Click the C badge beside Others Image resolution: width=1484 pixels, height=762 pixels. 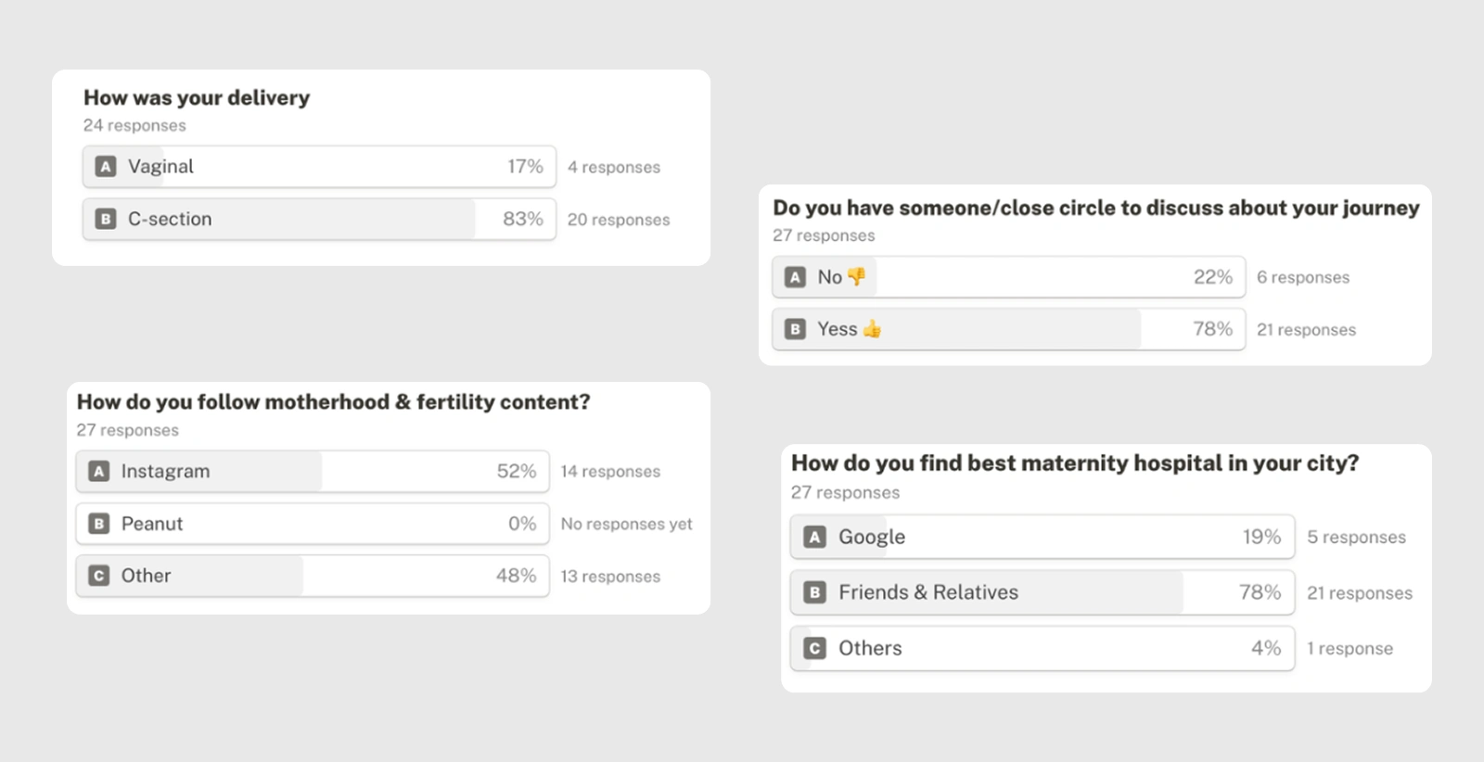814,648
